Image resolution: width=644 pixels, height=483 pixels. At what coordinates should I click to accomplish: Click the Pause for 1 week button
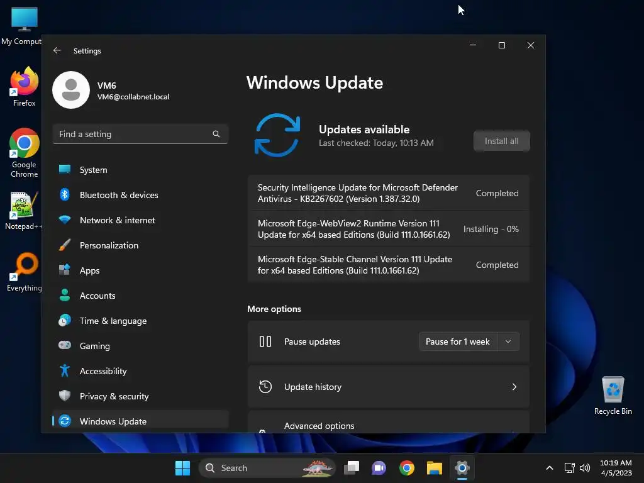click(458, 341)
